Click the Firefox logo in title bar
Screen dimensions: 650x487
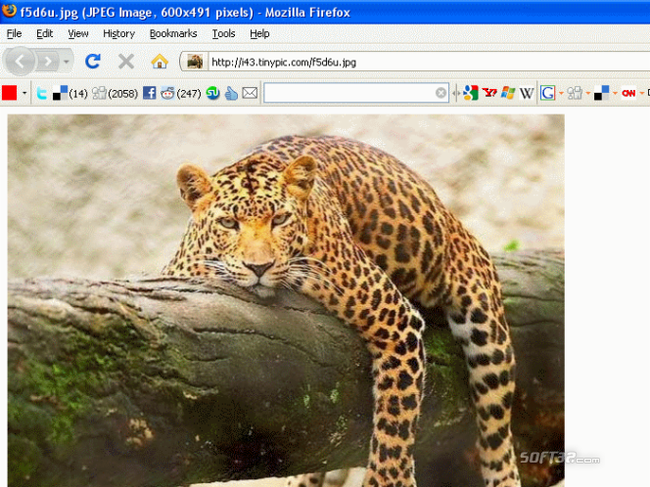pyautogui.click(x=9, y=11)
